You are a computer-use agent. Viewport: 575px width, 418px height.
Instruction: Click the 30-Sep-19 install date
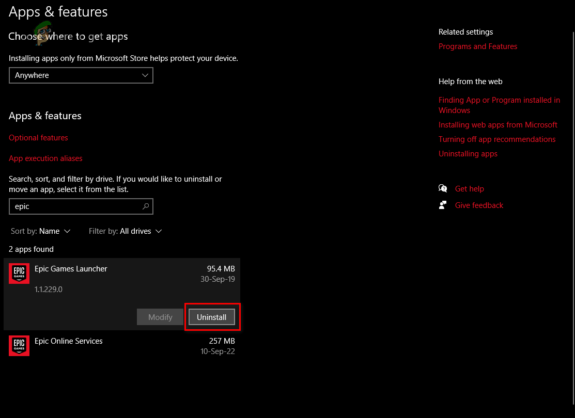tap(217, 279)
